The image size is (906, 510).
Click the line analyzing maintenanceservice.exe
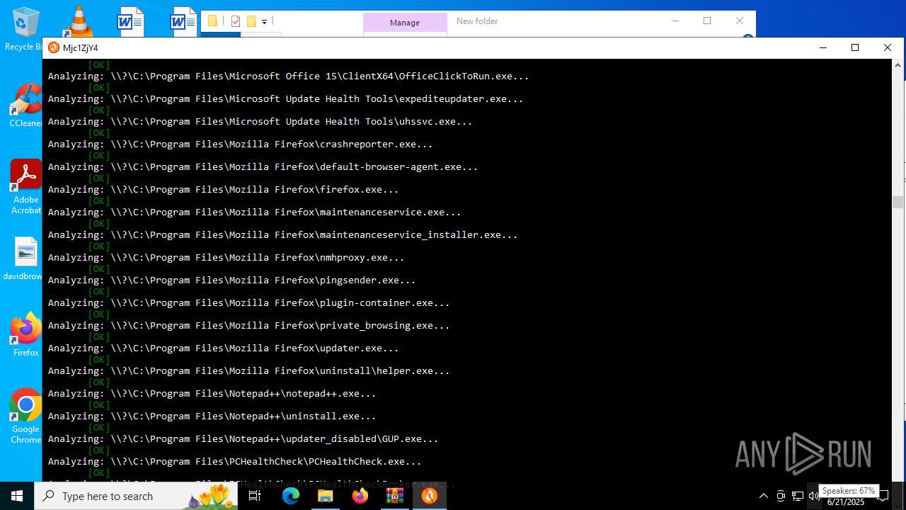254,212
